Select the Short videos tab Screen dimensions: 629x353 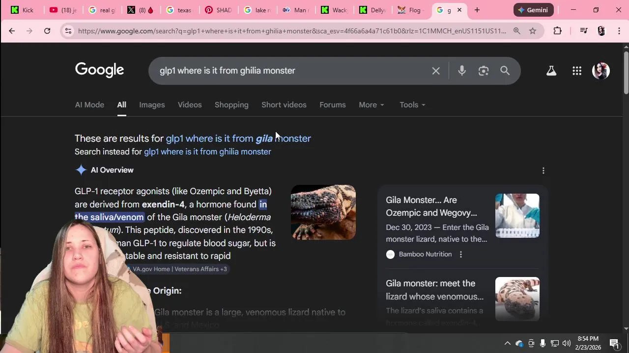click(284, 105)
